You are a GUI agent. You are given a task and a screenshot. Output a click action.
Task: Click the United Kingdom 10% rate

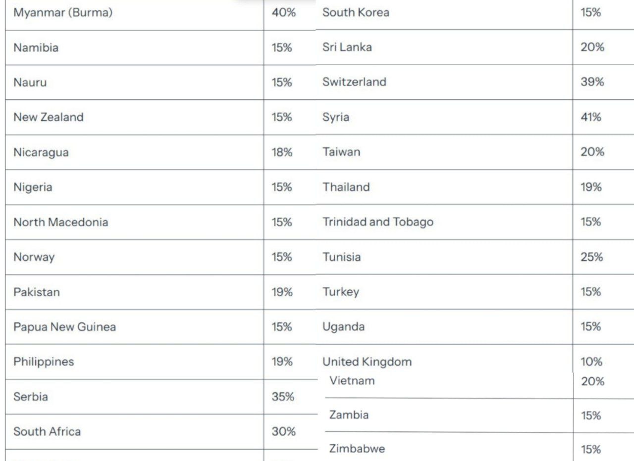[x=591, y=362]
